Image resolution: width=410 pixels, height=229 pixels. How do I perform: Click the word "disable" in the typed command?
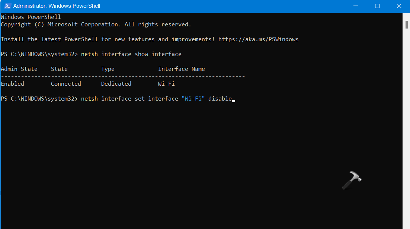tap(220, 99)
